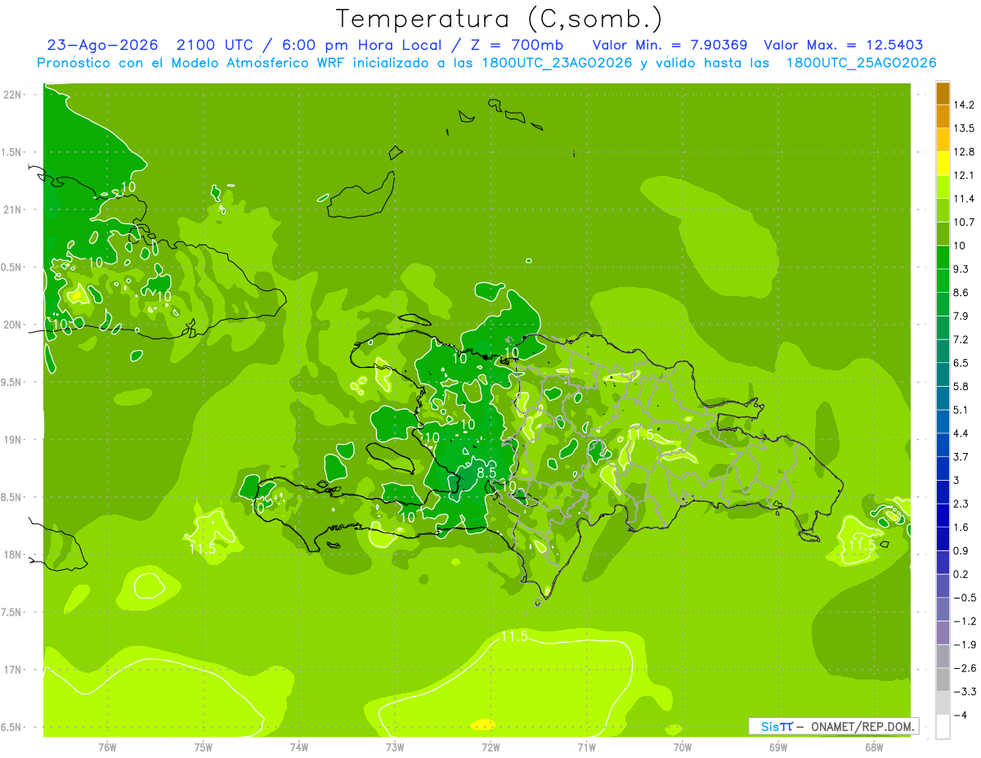Click the "17N" latitude axis label

point(12,670)
